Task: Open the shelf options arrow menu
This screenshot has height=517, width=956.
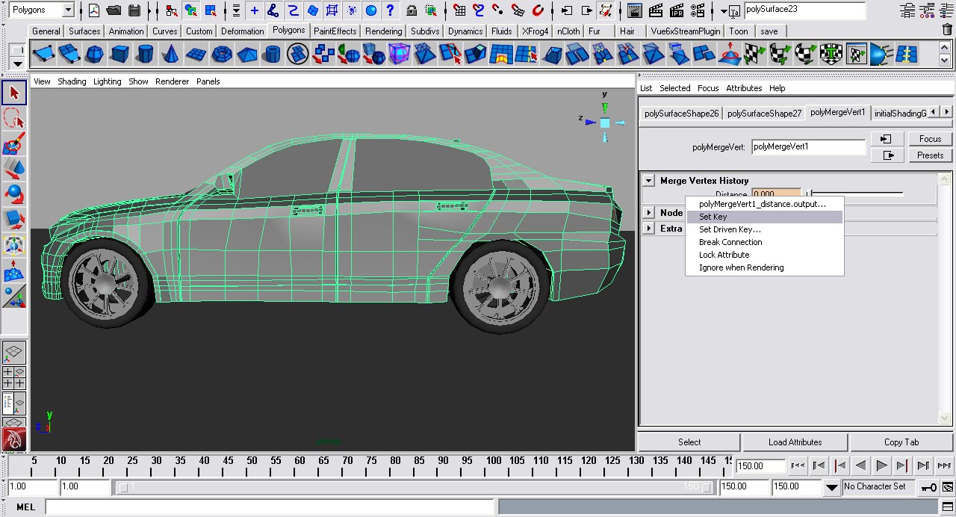Action: (x=18, y=64)
